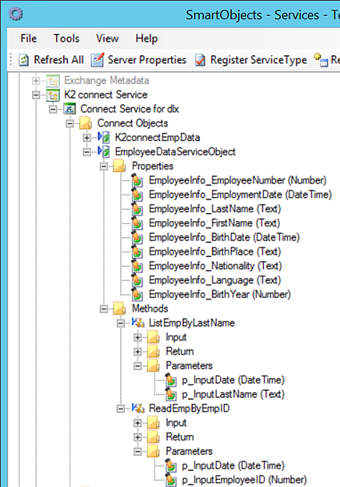Screen dimensions: 340x487
Task: Collapse the Connect Service for dlx node
Action: (x=53, y=109)
